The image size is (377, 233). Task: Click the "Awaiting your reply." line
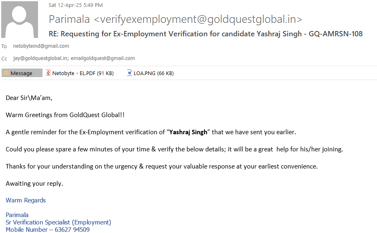tap(34, 184)
